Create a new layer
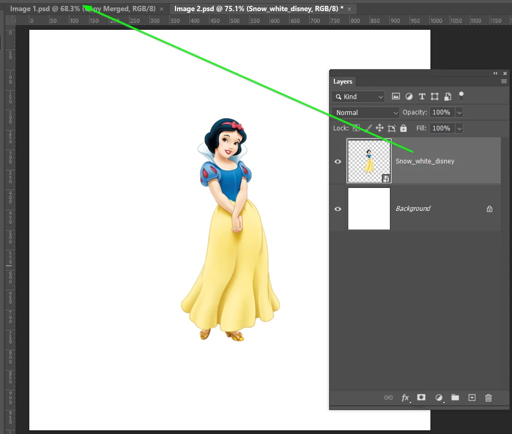512x434 pixels. click(x=472, y=397)
